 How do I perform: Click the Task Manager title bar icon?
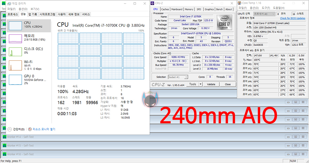[9, 4]
